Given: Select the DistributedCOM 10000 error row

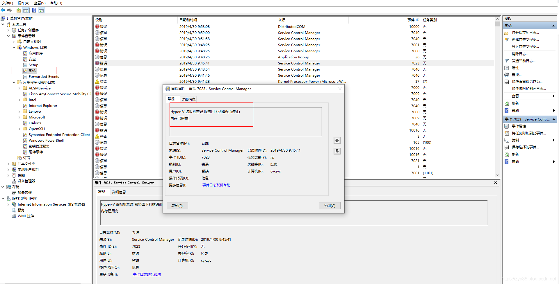Looking at the screenshot, I should 294,27.
